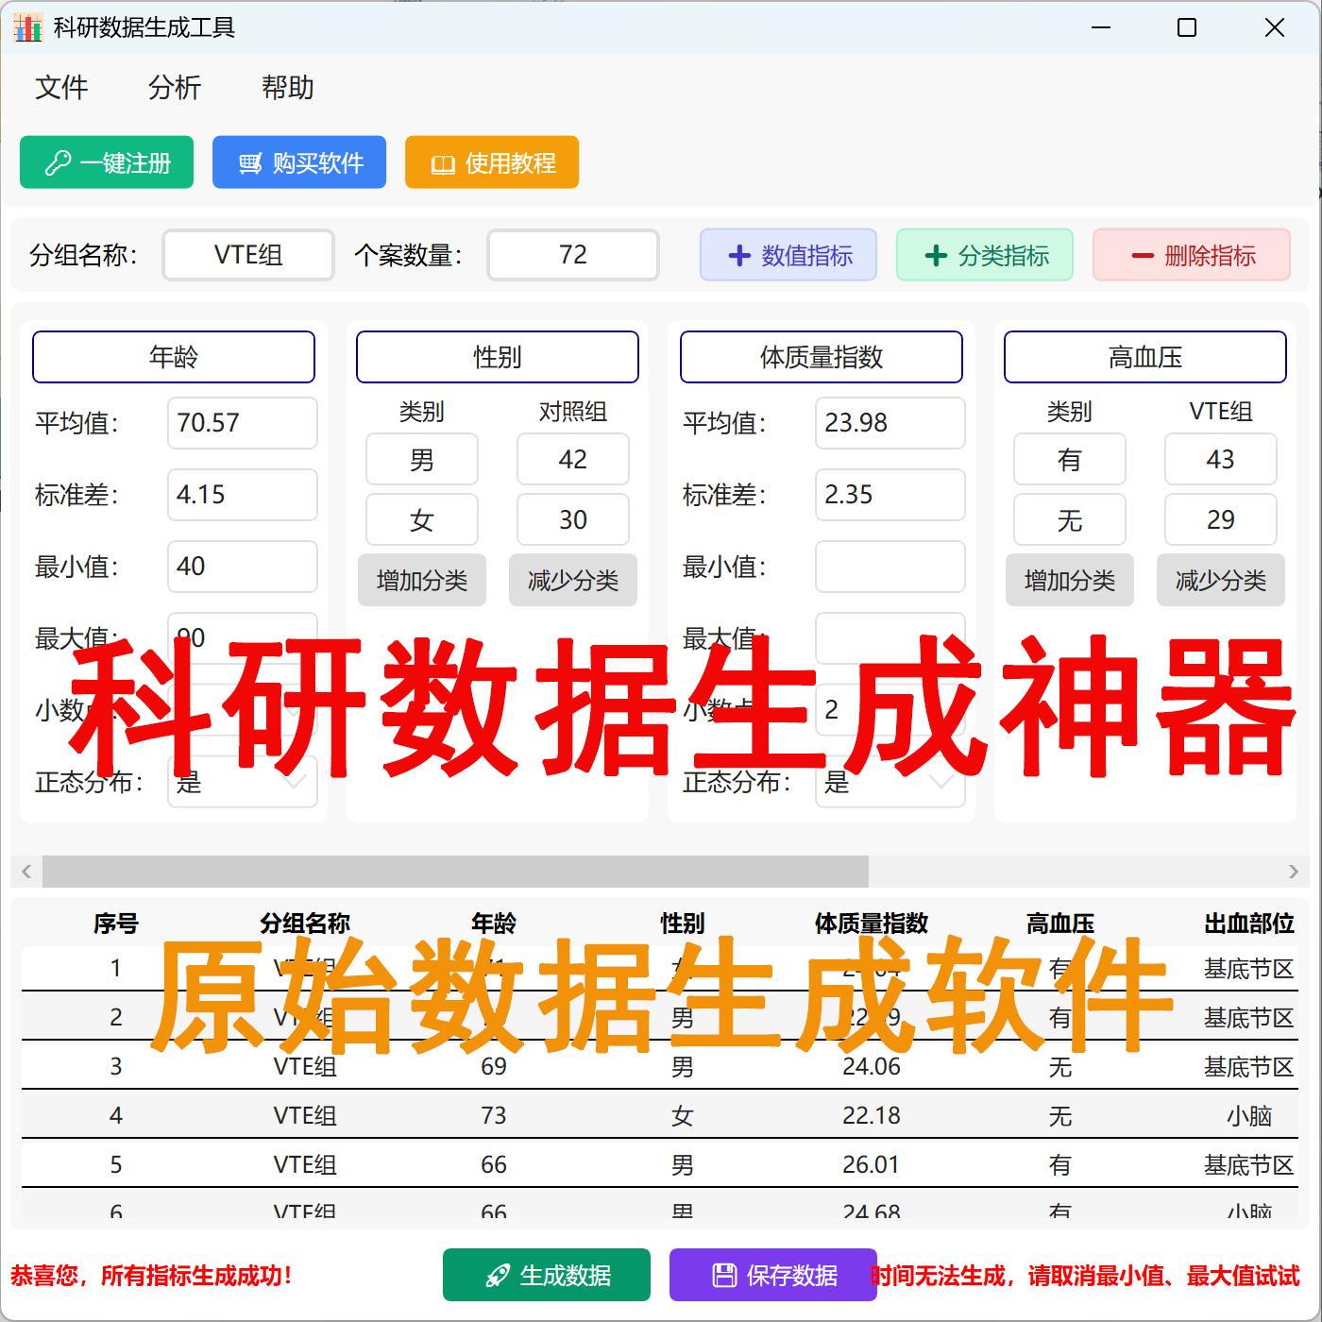
Task: Open the 分析 menu
Action: pyautogui.click(x=175, y=88)
